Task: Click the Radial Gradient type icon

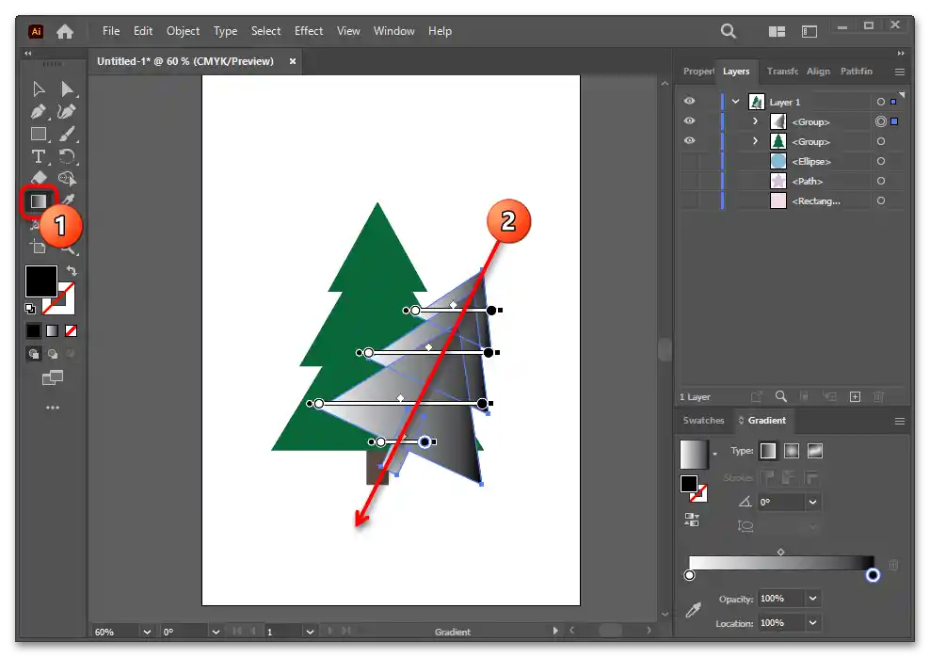Action: coord(792,451)
